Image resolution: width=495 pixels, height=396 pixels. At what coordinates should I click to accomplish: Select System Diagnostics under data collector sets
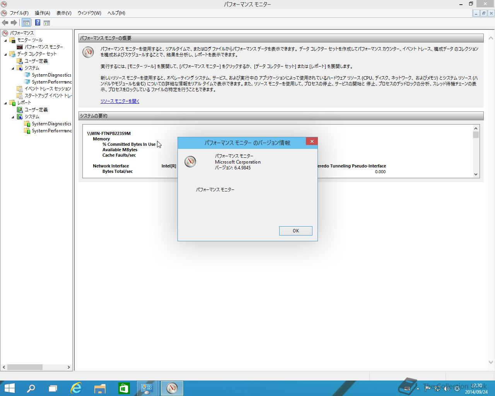tap(51, 75)
